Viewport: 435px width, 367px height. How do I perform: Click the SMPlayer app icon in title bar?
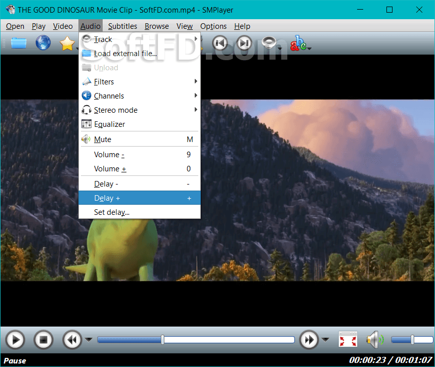(10, 10)
